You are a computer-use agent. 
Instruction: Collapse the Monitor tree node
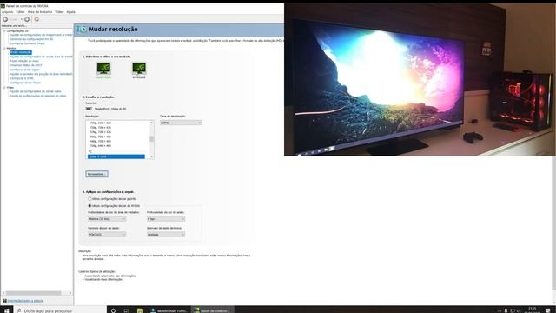(4, 48)
